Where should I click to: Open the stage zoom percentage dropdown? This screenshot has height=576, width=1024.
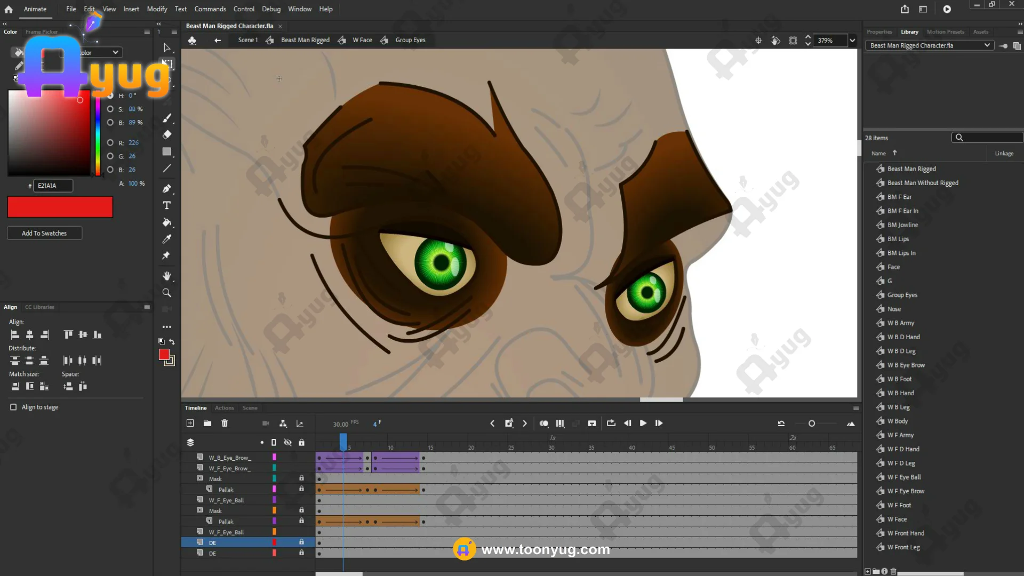point(852,41)
